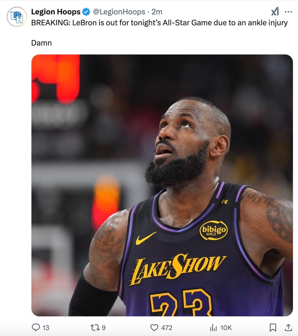Bookmark this post
Image resolution: width=298 pixels, height=336 pixels.
coord(273,327)
